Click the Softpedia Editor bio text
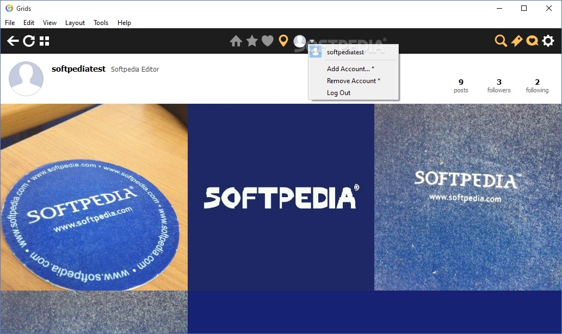 [x=135, y=70]
